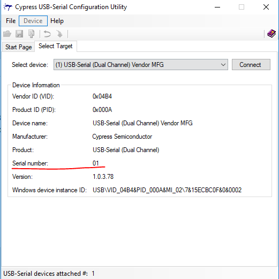Open the File menu
279x279 pixels.
[x=11, y=21]
